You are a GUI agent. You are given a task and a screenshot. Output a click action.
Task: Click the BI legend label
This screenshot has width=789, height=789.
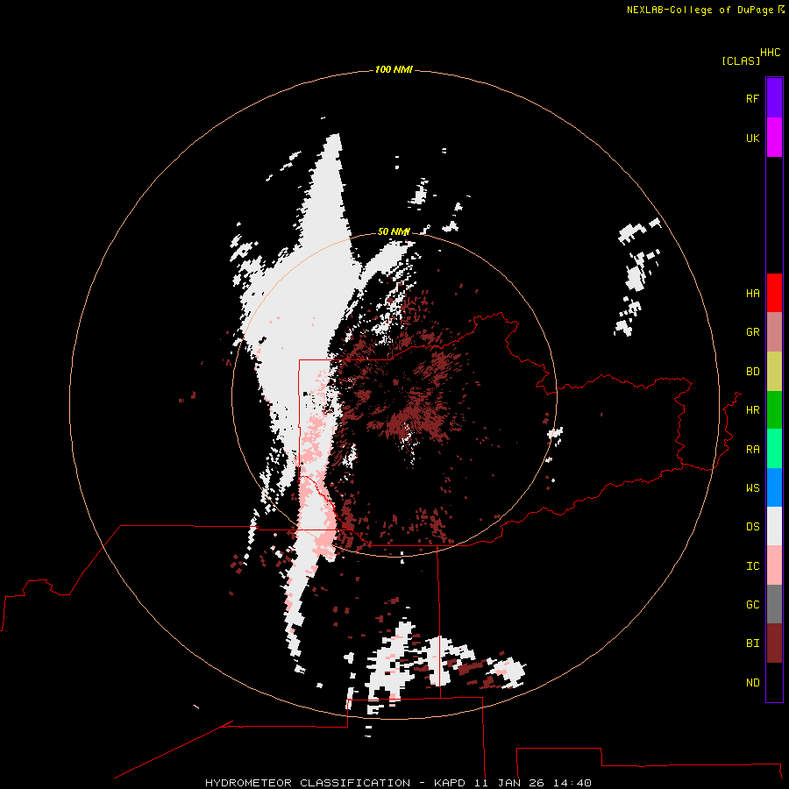(x=752, y=643)
